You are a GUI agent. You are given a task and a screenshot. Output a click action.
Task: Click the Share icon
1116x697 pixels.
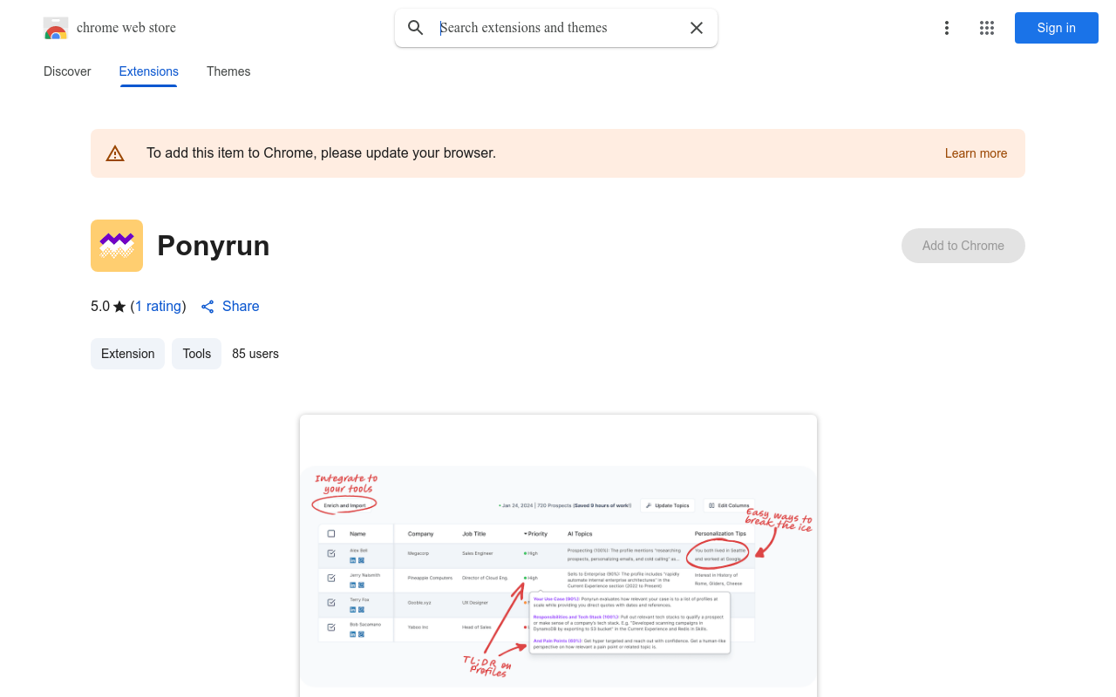(208, 307)
